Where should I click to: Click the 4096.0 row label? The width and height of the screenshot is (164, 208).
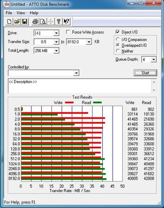click(x=14, y=173)
